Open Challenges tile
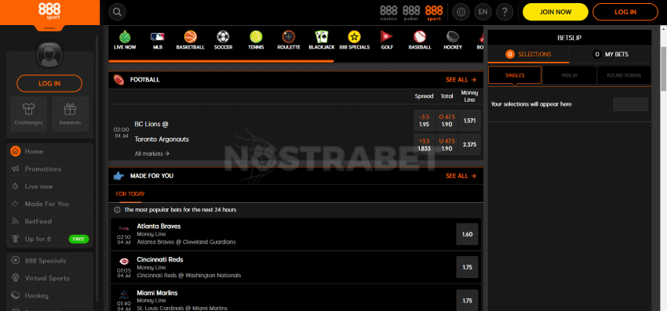Screen dimensions: 667x311 click(x=29, y=114)
